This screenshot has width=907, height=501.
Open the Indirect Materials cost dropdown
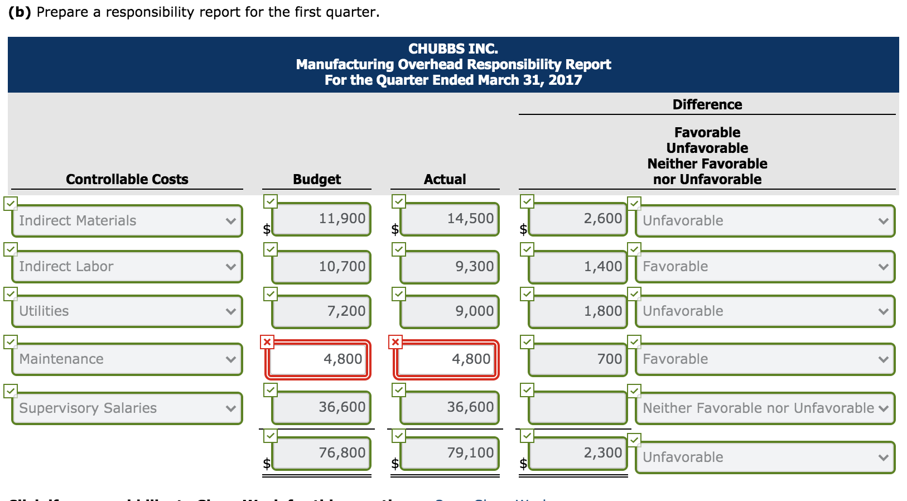click(127, 221)
